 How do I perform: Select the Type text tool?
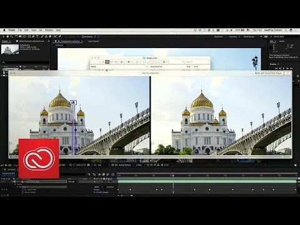37,36
